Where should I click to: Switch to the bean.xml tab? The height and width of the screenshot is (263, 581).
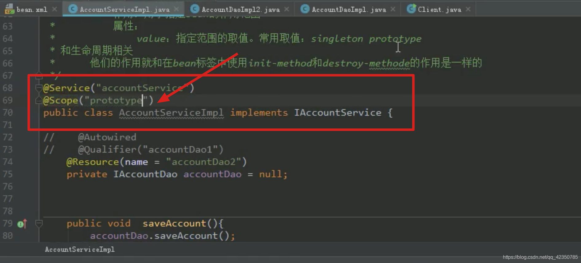[32, 10]
